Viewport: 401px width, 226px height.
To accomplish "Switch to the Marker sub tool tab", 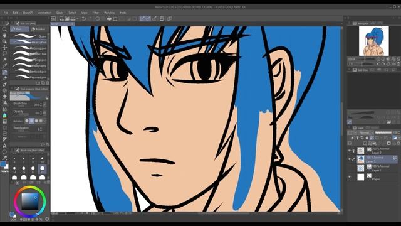I will (x=38, y=30).
